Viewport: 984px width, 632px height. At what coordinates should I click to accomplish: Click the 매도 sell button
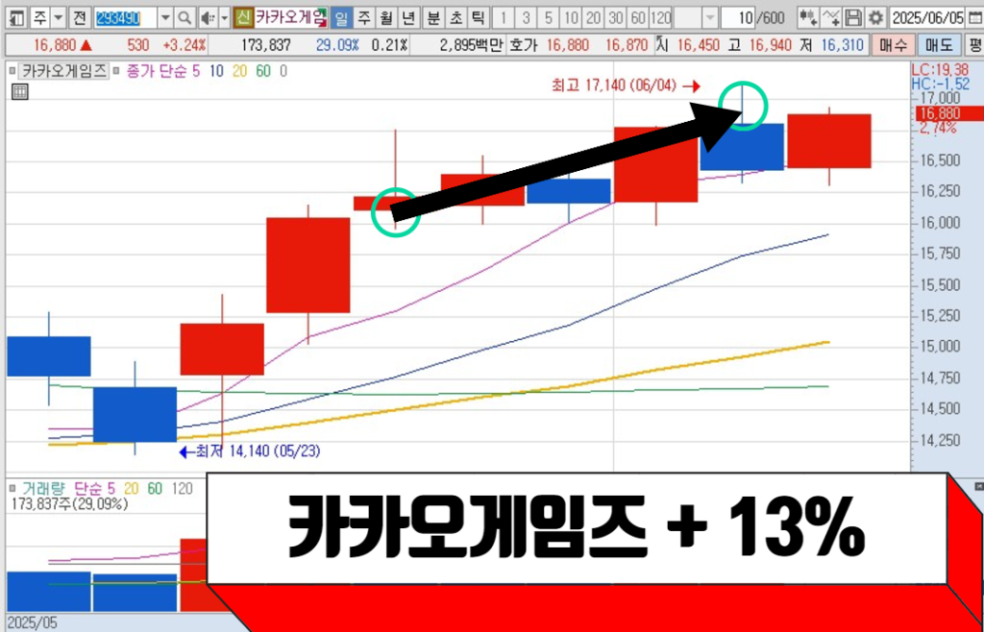[938, 45]
